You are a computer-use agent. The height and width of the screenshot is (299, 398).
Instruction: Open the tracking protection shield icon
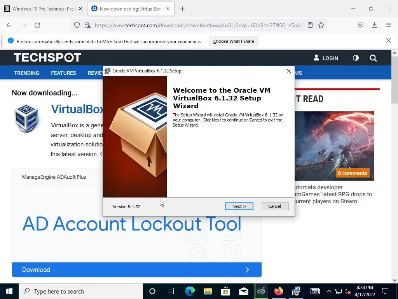click(77, 25)
